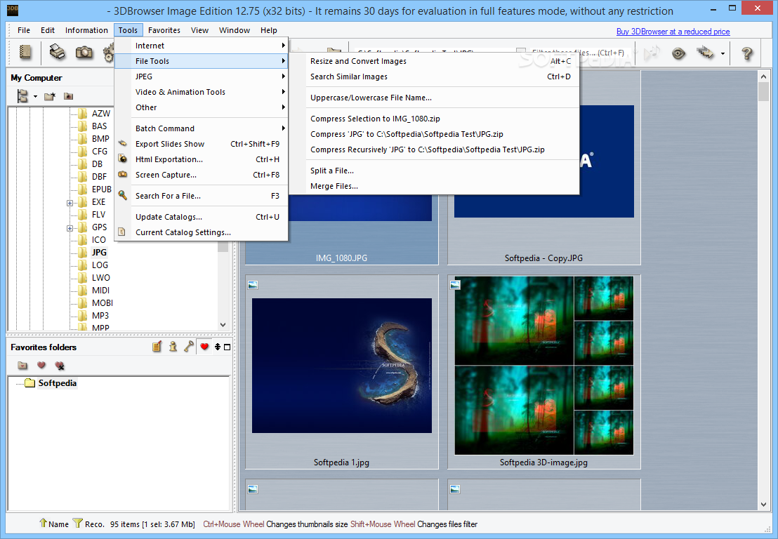Open the Batch Command submenu
Image resolution: width=778 pixels, height=539 pixels.
pyautogui.click(x=202, y=128)
